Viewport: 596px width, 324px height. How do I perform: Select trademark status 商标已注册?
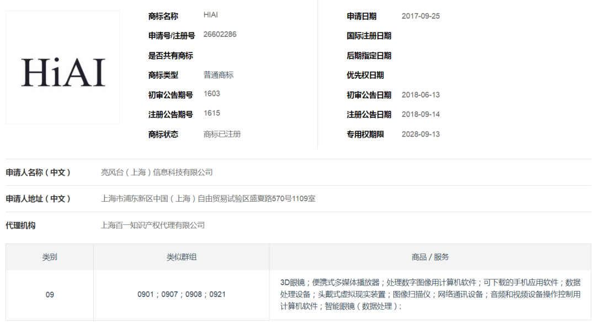pos(222,134)
